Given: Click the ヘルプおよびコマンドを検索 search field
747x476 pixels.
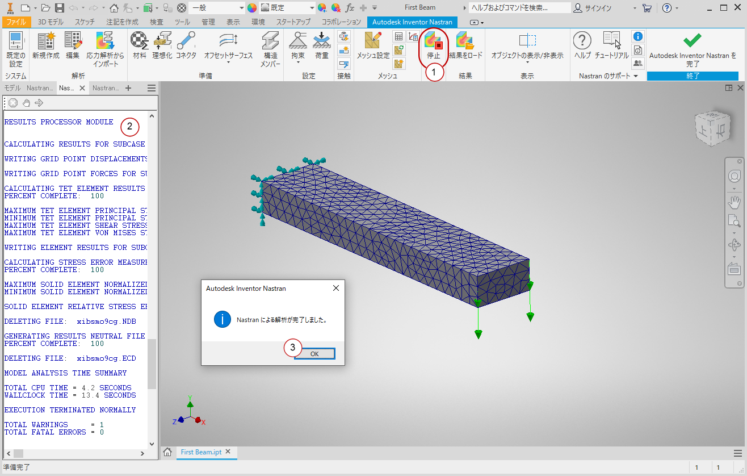Looking at the screenshot, I should coord(520,8).
